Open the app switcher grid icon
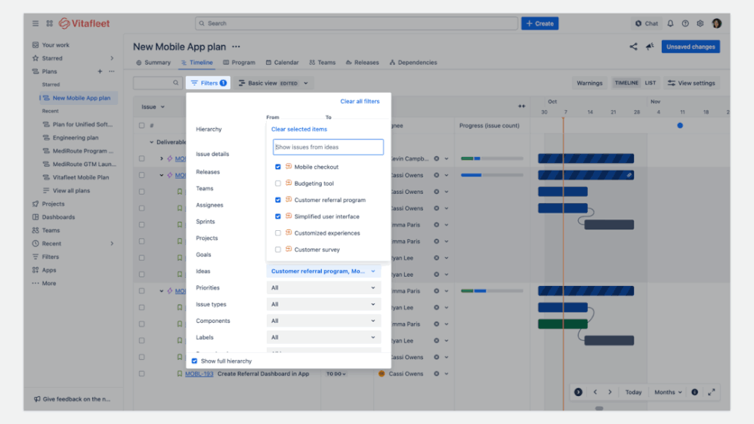The image size is (754, 424). pyautogui.click(x=50, y=23)
